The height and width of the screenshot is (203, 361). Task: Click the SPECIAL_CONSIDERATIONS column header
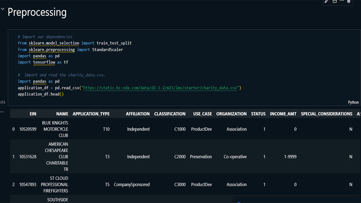coord(326,114)
